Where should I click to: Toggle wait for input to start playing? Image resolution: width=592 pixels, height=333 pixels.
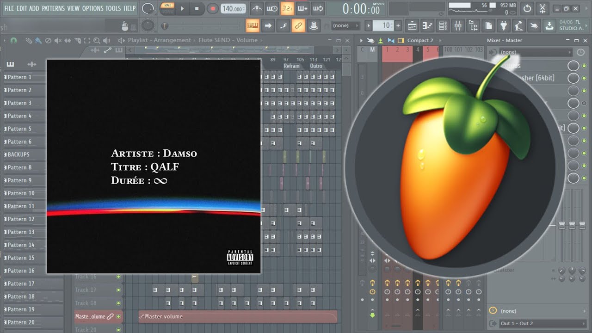272,8
